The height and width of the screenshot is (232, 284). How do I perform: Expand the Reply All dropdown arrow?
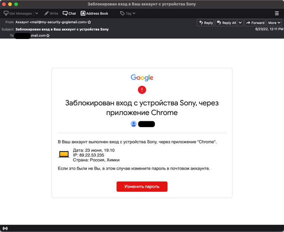coord(240,23)
